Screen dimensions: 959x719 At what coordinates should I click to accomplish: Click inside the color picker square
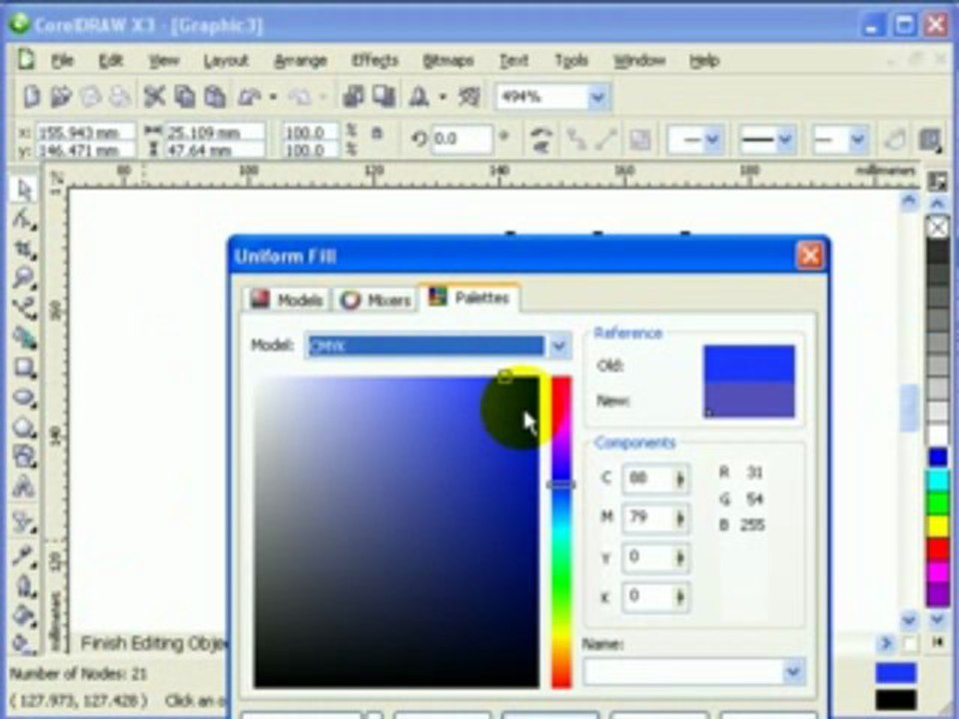(397, 532)
